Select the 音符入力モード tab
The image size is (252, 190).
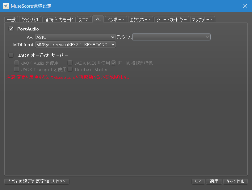point(59,19)
